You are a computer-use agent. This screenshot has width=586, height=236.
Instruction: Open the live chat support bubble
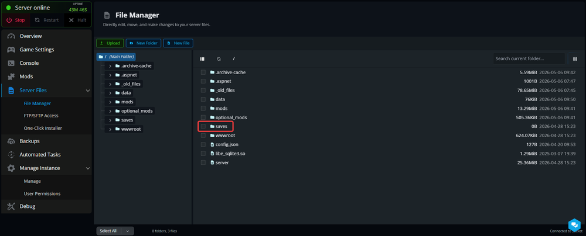(574, 224)
